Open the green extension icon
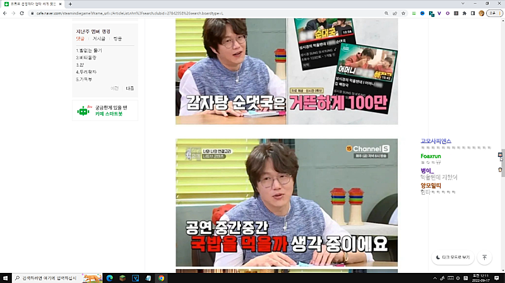 coord(414,13)
